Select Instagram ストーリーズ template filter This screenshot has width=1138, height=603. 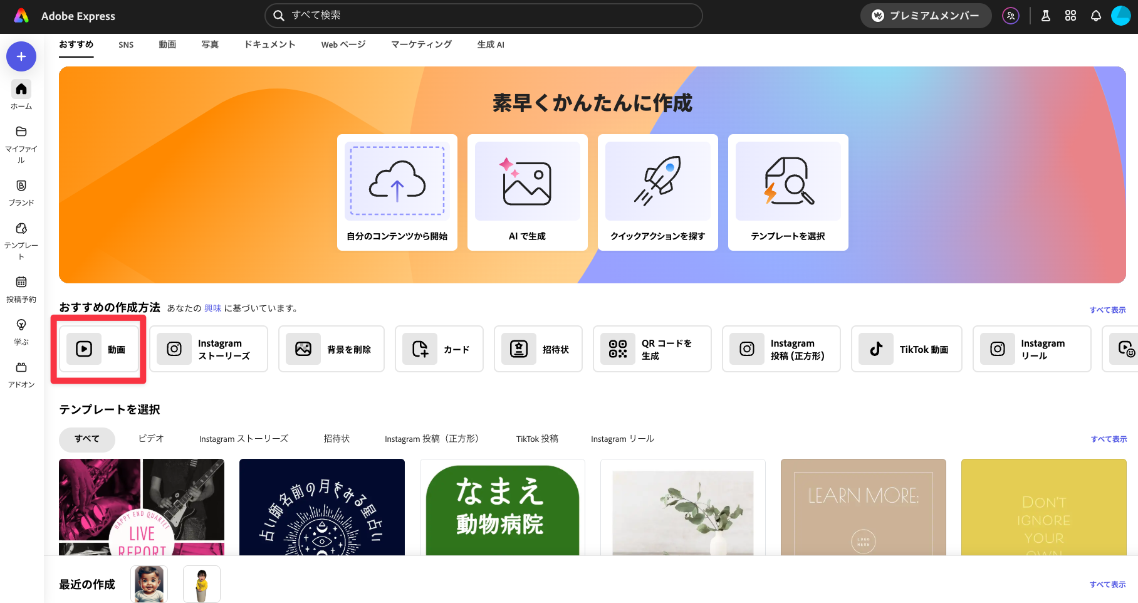[244, 439]
